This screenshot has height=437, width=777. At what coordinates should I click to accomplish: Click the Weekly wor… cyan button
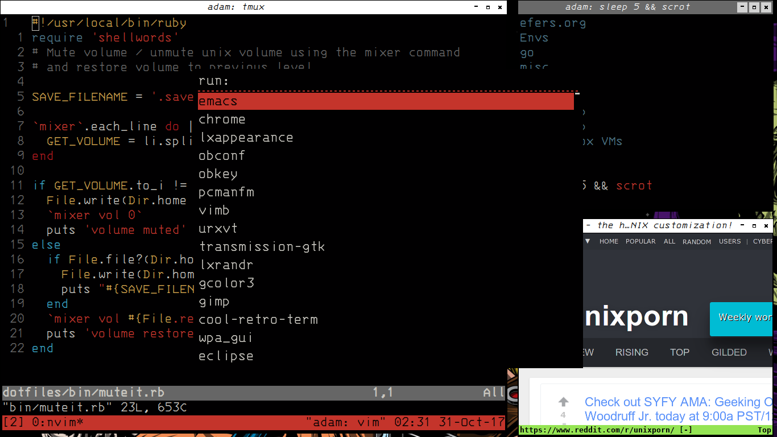[741, 319]
